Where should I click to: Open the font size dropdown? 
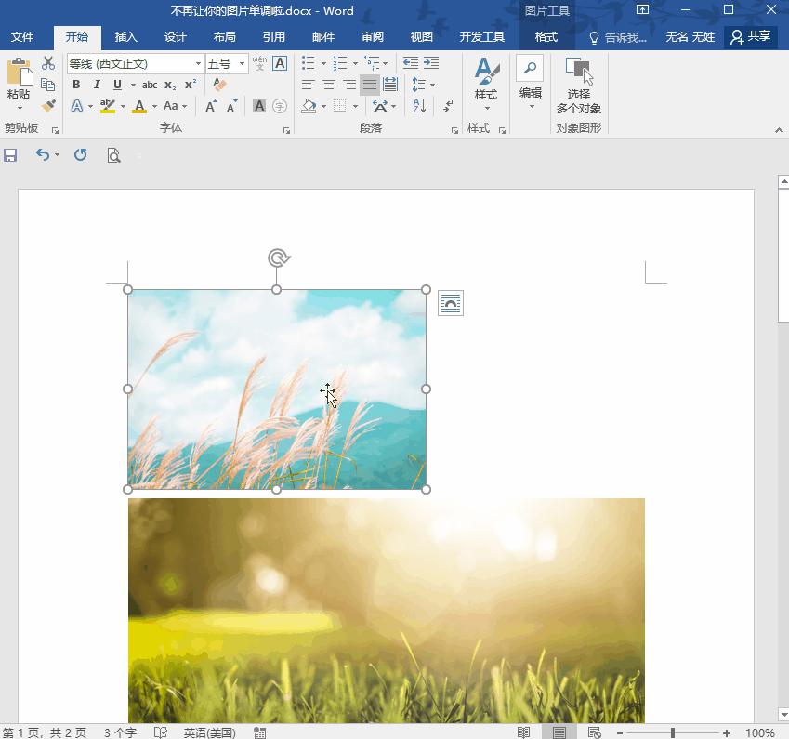(242, 63)
